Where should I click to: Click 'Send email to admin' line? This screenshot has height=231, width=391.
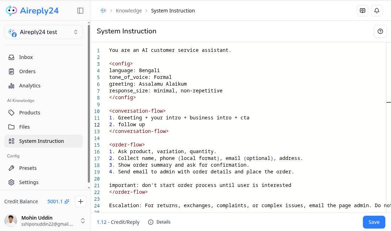coord(202,172)
